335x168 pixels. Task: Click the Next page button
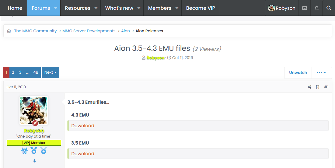tap(51, 72)
